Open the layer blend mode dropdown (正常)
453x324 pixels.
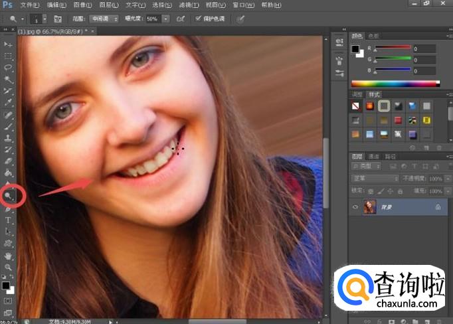[374, 179]
